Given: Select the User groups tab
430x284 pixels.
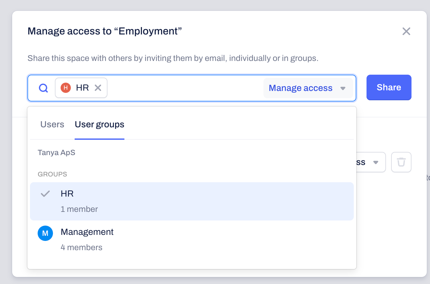Looking at the screenshot, I should (x=100, y=124).
